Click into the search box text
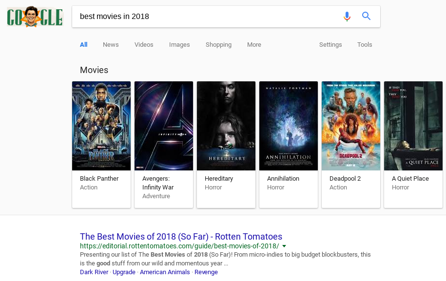446x281 pixels. click(115, 17)
